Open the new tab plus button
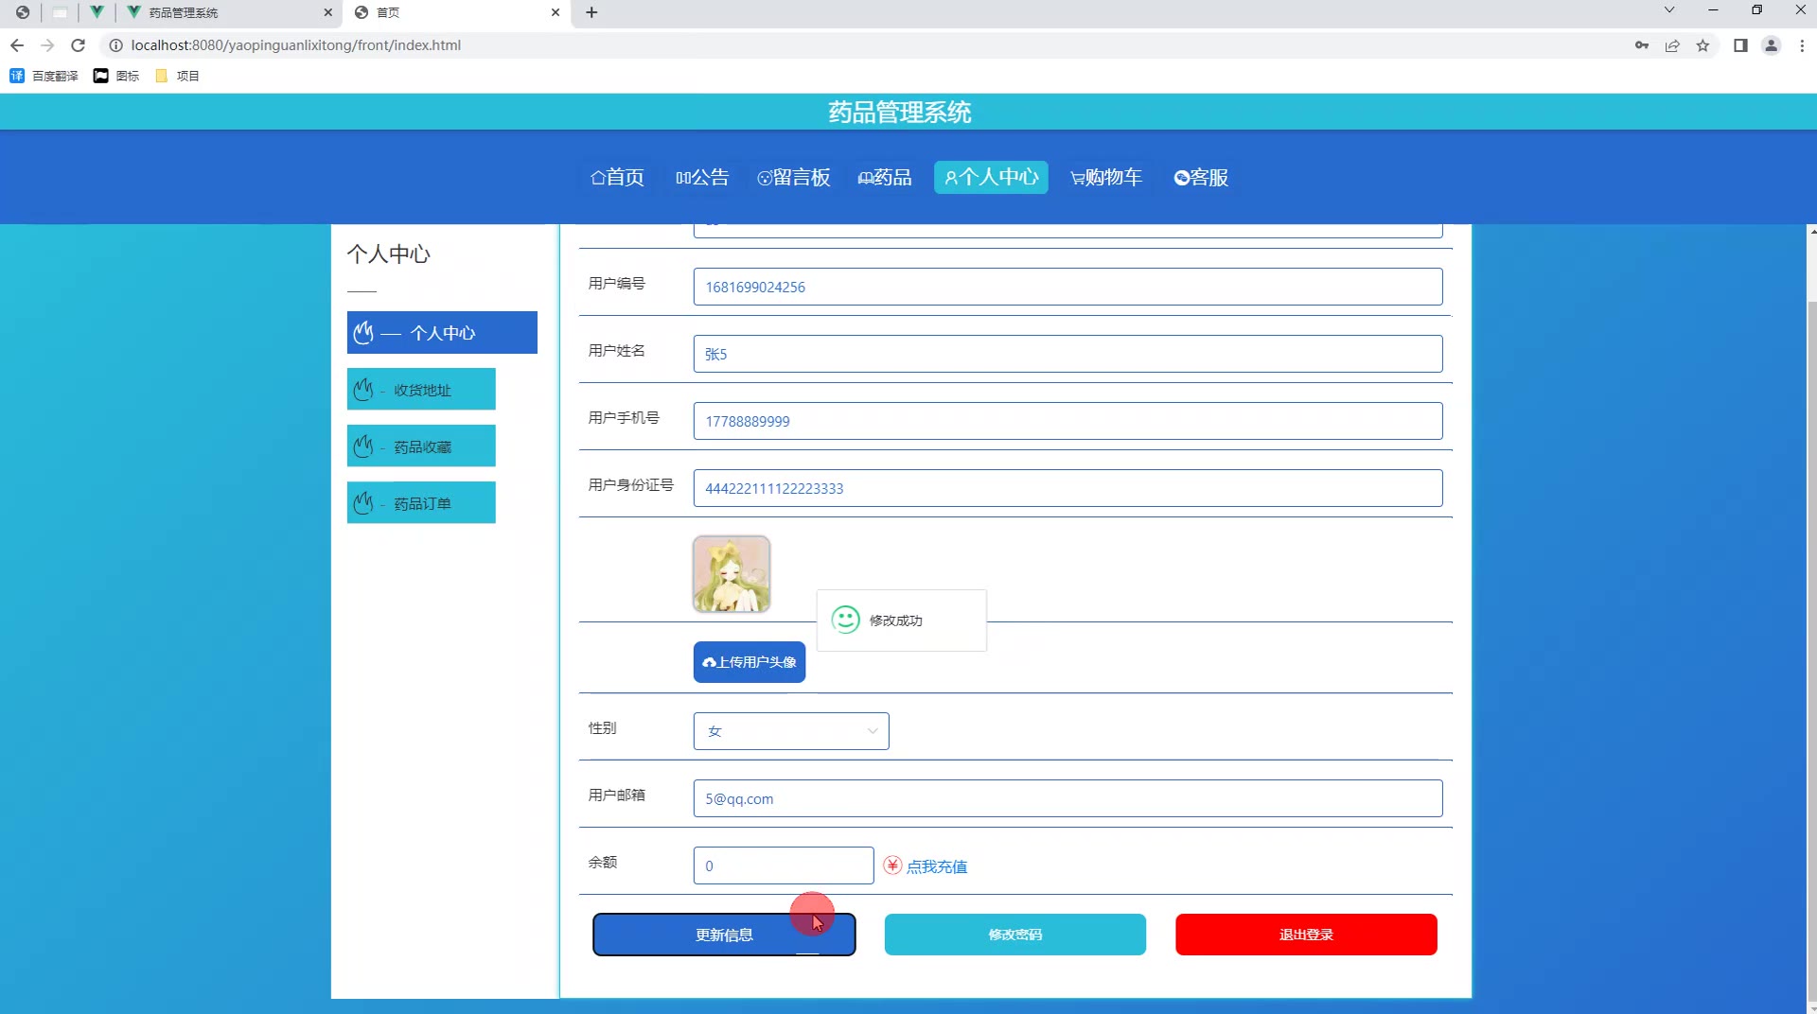 click(x=591, y=12)
